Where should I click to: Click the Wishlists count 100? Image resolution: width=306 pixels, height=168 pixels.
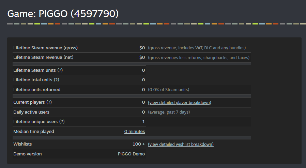(137, 144)
